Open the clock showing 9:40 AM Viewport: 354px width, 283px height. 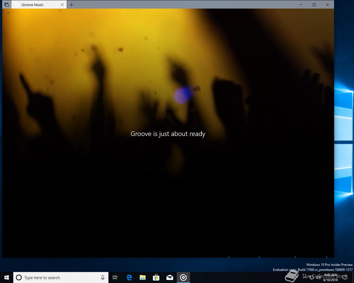coord(330,277)
